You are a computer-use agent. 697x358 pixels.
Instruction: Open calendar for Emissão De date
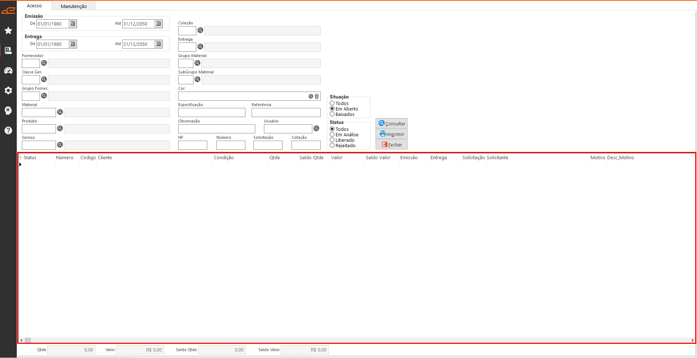coord(73,24)
